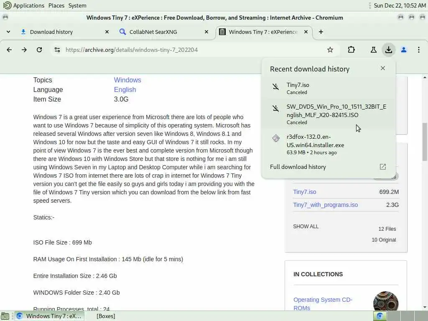Click the Entire Installation Size 2.46 Gb line

pos(75,276)
